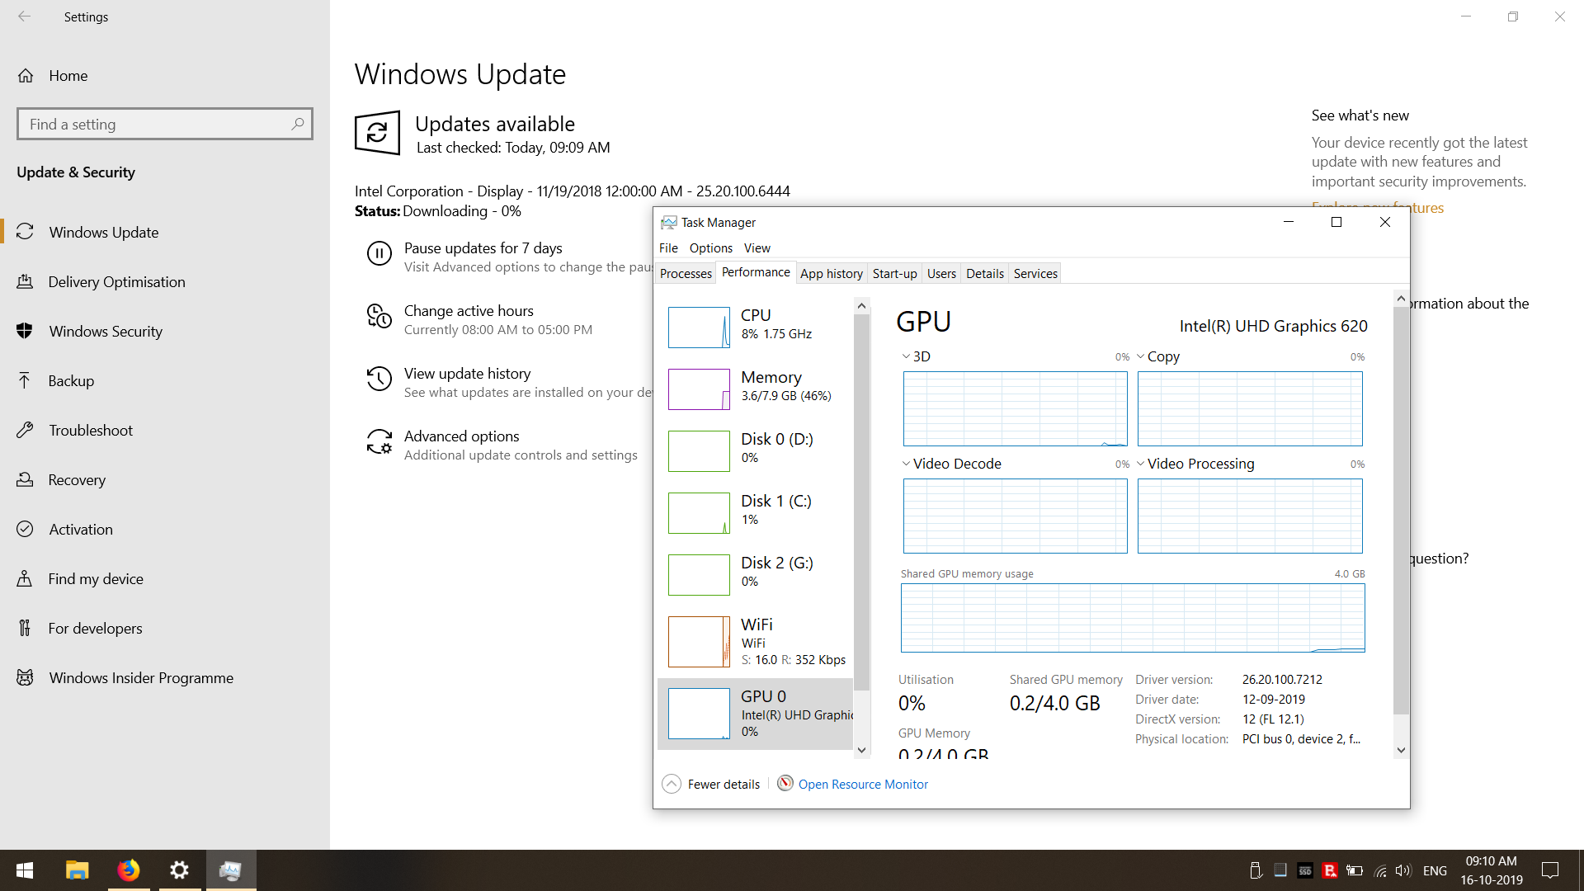Screen dimensions: 1584x891
Task: Select Disk 2 (G:) performance item
Action: tap(755, 574)
